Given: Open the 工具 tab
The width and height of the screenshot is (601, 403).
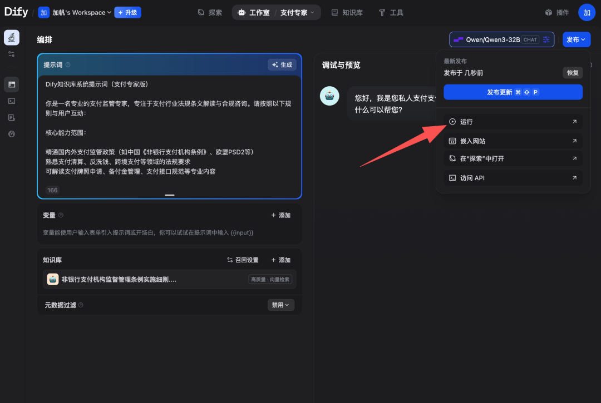Looking at the screenshot, I should point(391,13).
